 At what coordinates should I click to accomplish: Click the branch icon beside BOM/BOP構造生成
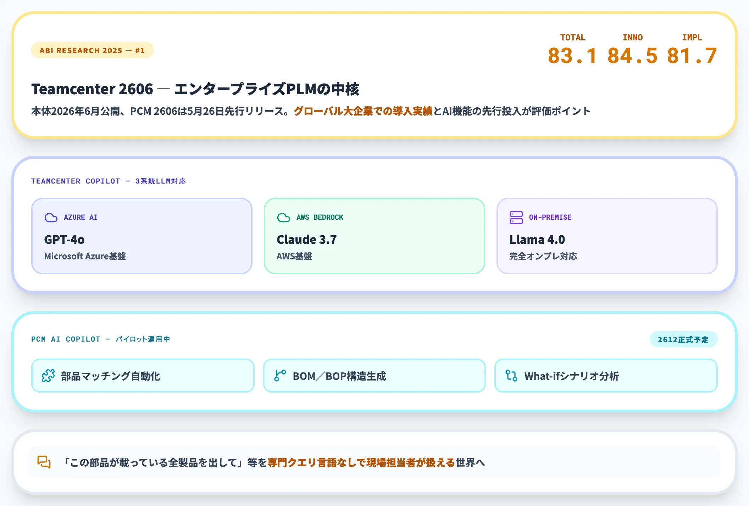coord(280,376)
